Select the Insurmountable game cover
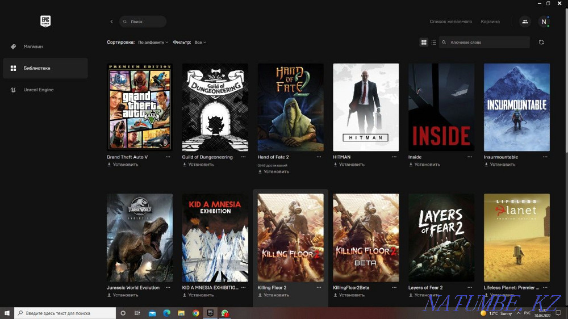568x319 pixels. (516, 107)
